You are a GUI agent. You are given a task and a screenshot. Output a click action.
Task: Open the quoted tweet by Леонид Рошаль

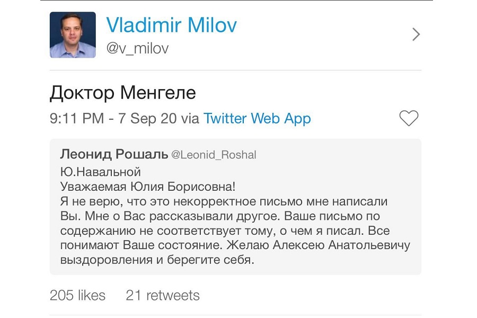235,207
